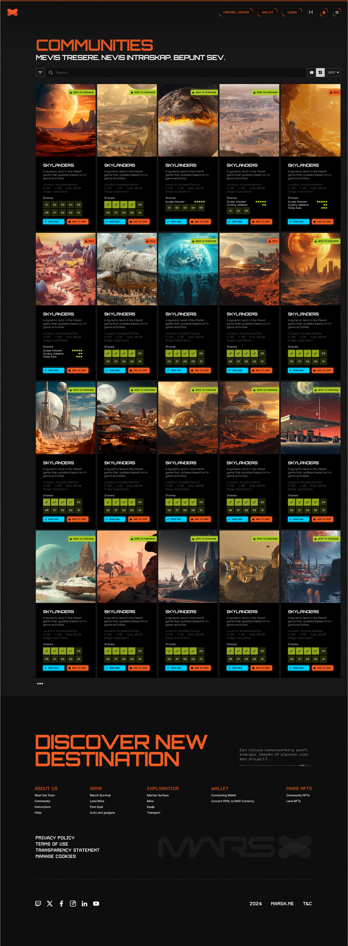The width and height of the screenshot is (348, 946).
Task: Click the filter icon beside search
Action: (40, 72)
